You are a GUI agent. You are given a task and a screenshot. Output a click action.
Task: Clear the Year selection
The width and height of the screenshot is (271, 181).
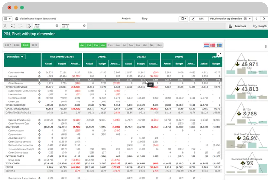[x=57, y=26]
